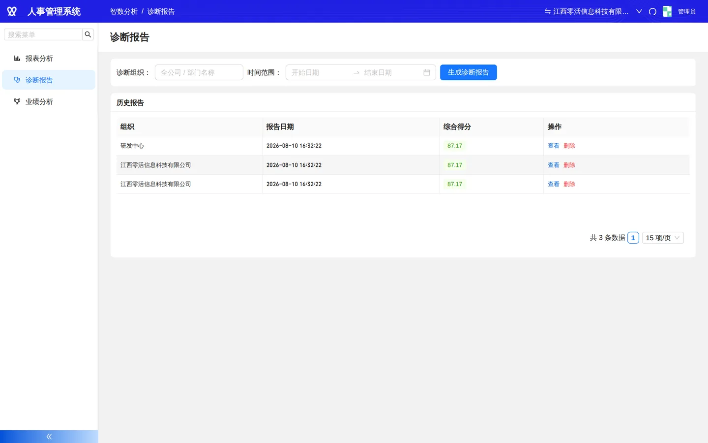708x443 pixels.
Task: Select 诊断报告 menu item
Action: [49, 80]
